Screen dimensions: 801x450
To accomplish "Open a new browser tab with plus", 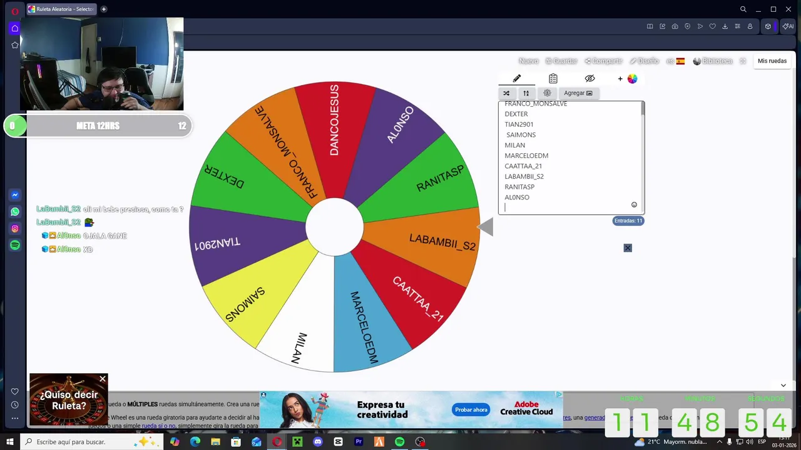I will (104, 9).
